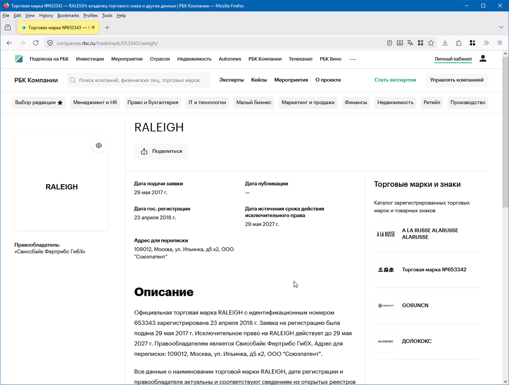Open the Help menu
509x385 pixels.
point(121,15)
